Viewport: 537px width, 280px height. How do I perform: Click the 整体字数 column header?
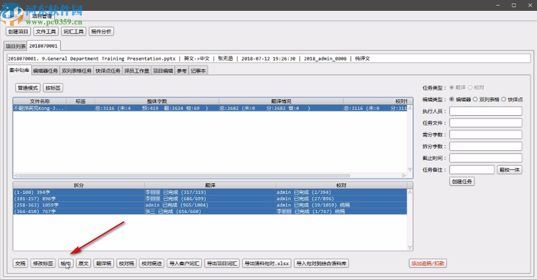157,101
